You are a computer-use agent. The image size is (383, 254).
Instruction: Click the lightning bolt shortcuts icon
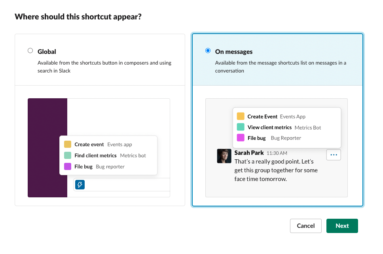click(80, 185)
